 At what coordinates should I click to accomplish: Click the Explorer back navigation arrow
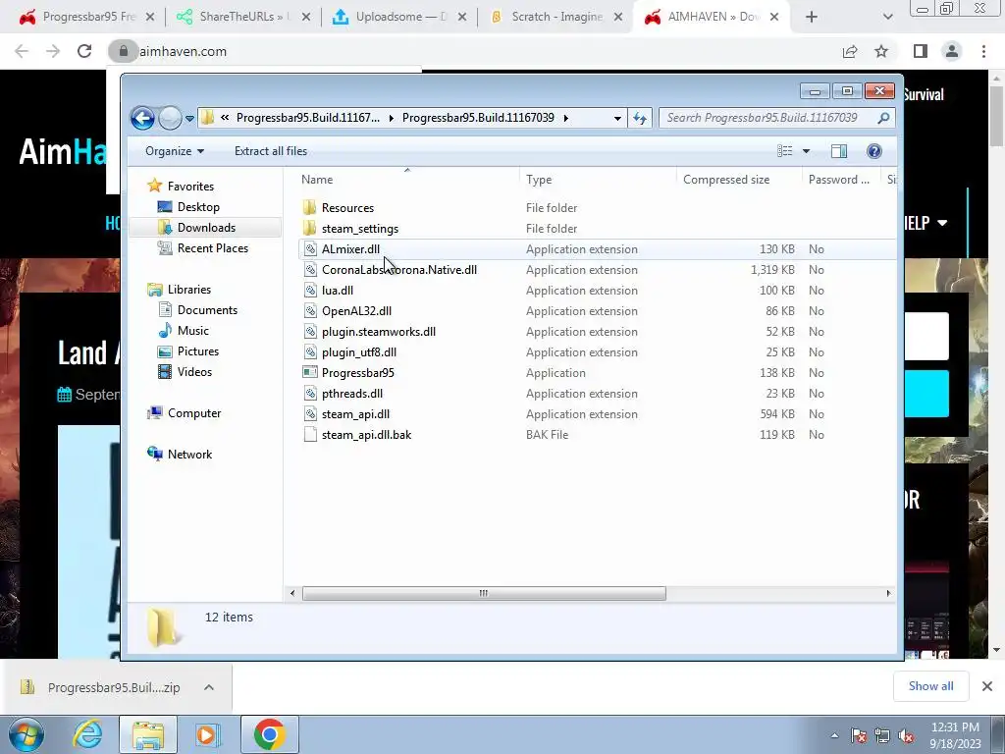tap(142, 118)
